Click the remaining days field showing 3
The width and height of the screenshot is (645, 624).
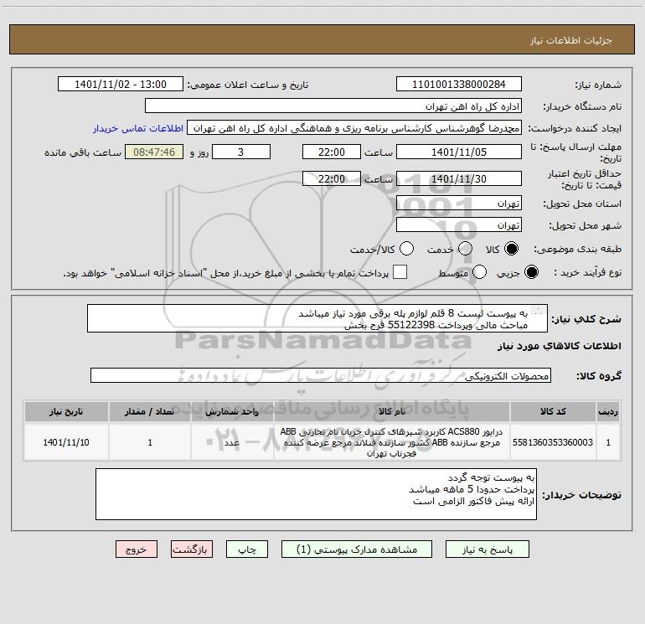point(241,152)
